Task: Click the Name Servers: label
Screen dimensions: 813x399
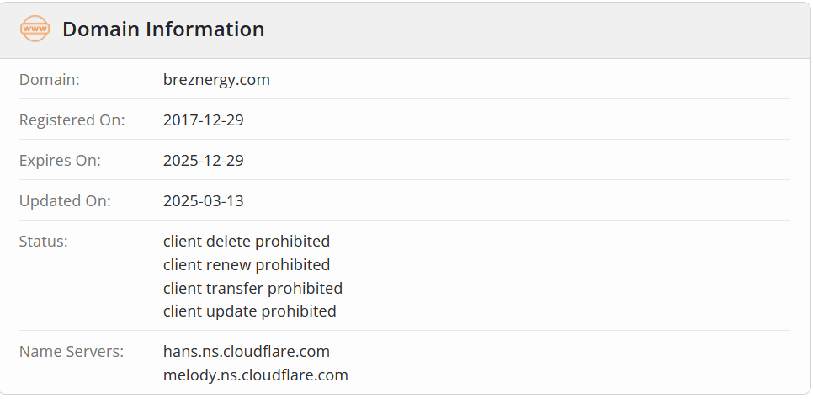Action: [72, 352]
